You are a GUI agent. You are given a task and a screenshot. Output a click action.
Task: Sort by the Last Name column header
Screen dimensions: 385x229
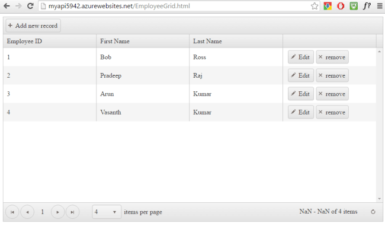point(207,41)
